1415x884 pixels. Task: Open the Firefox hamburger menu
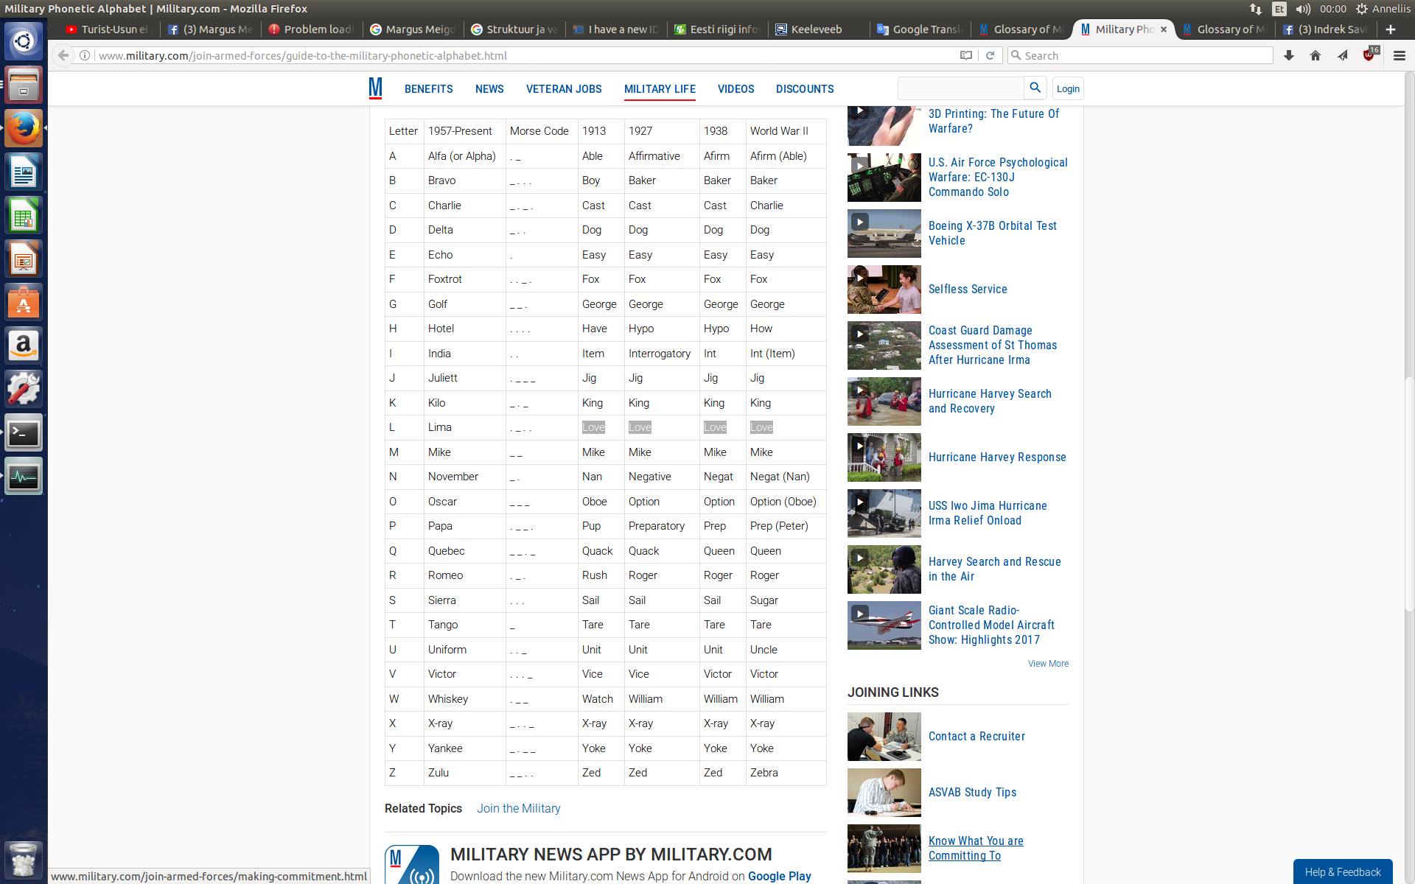[1399, 55]
